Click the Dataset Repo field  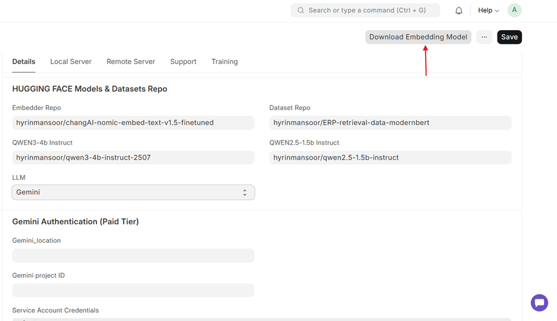[390, 123]
